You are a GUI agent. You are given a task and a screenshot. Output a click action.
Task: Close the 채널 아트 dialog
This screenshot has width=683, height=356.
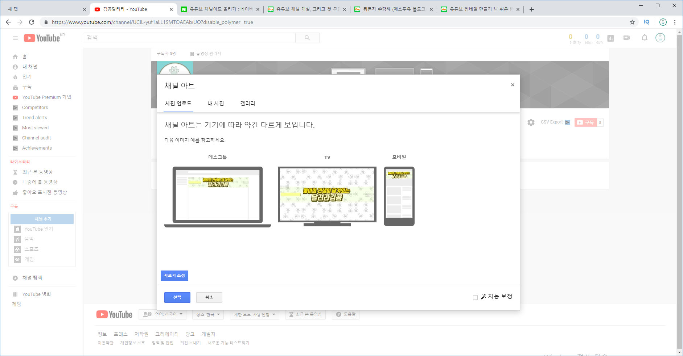pos(513,85)
